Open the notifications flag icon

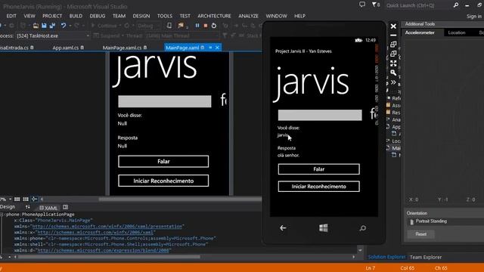(376, 5)
